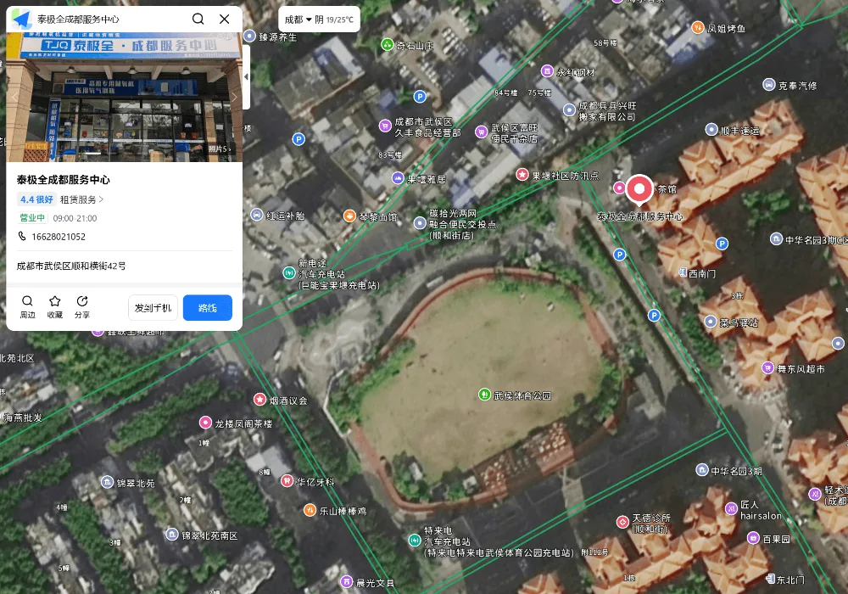This screenshot has height=594, width=848.
Task: Select the 乐山棒棒鸡 restaurant marker
Action: tap(310, 510)
